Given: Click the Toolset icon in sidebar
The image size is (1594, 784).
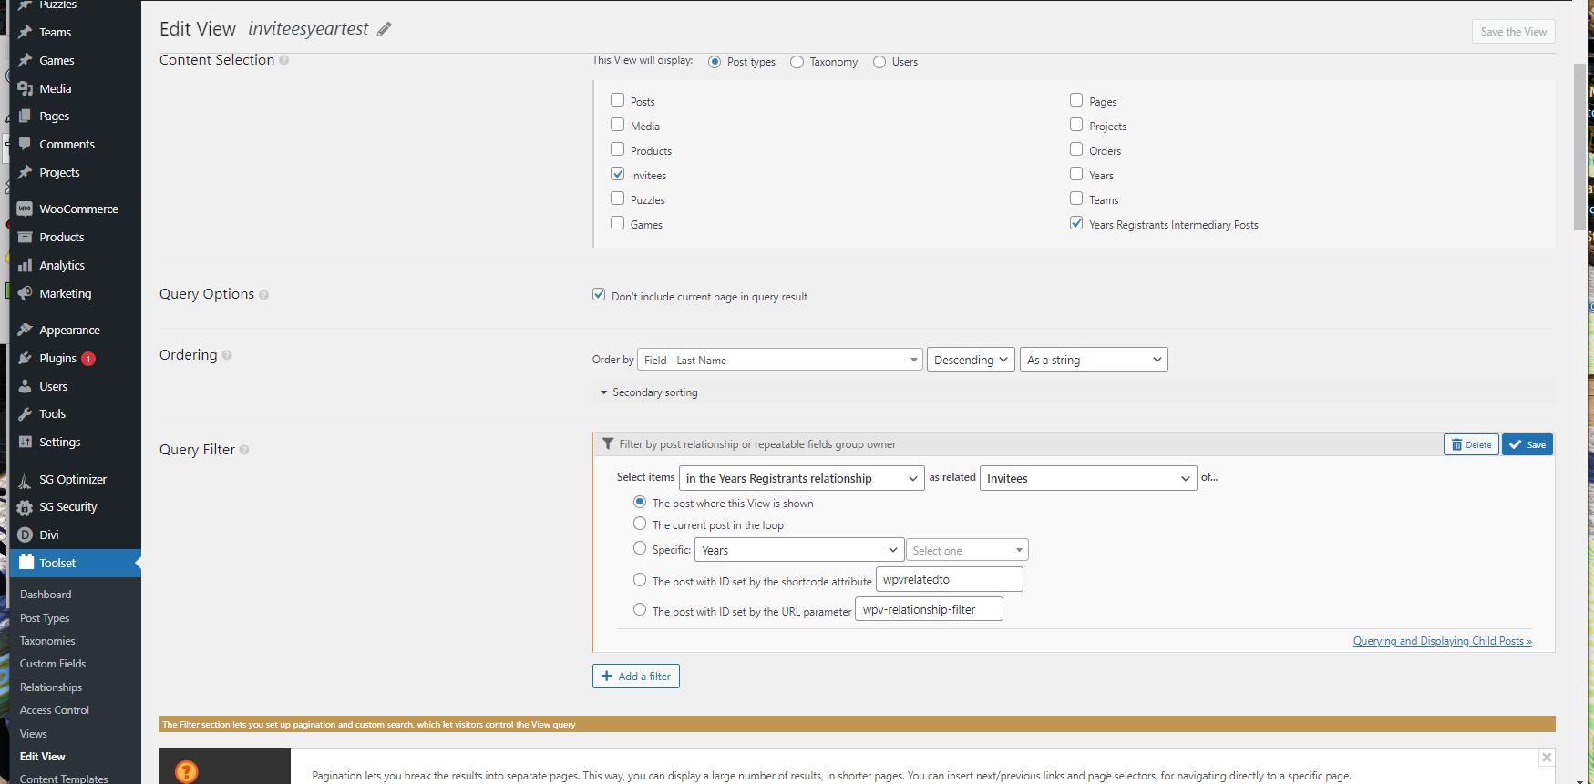Looking at the screenshot, I should [x=26, y=562].
